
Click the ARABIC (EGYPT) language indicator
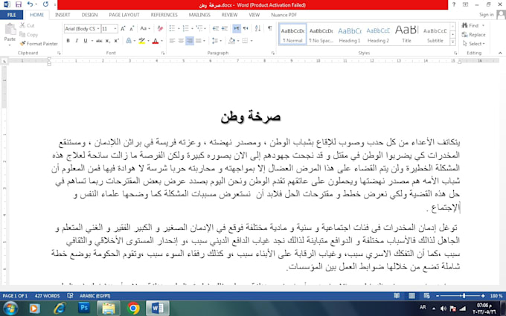point(95,296)
